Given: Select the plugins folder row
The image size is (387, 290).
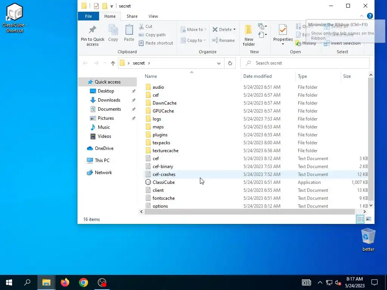Looking at the screenshot, I should tap(256, 135).
